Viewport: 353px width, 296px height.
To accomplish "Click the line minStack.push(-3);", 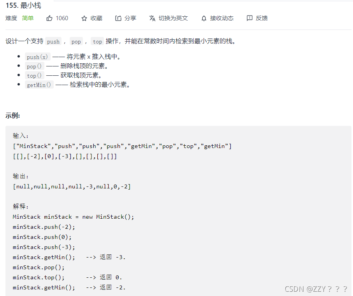I will pyautogui.click(x=44, y=247).
